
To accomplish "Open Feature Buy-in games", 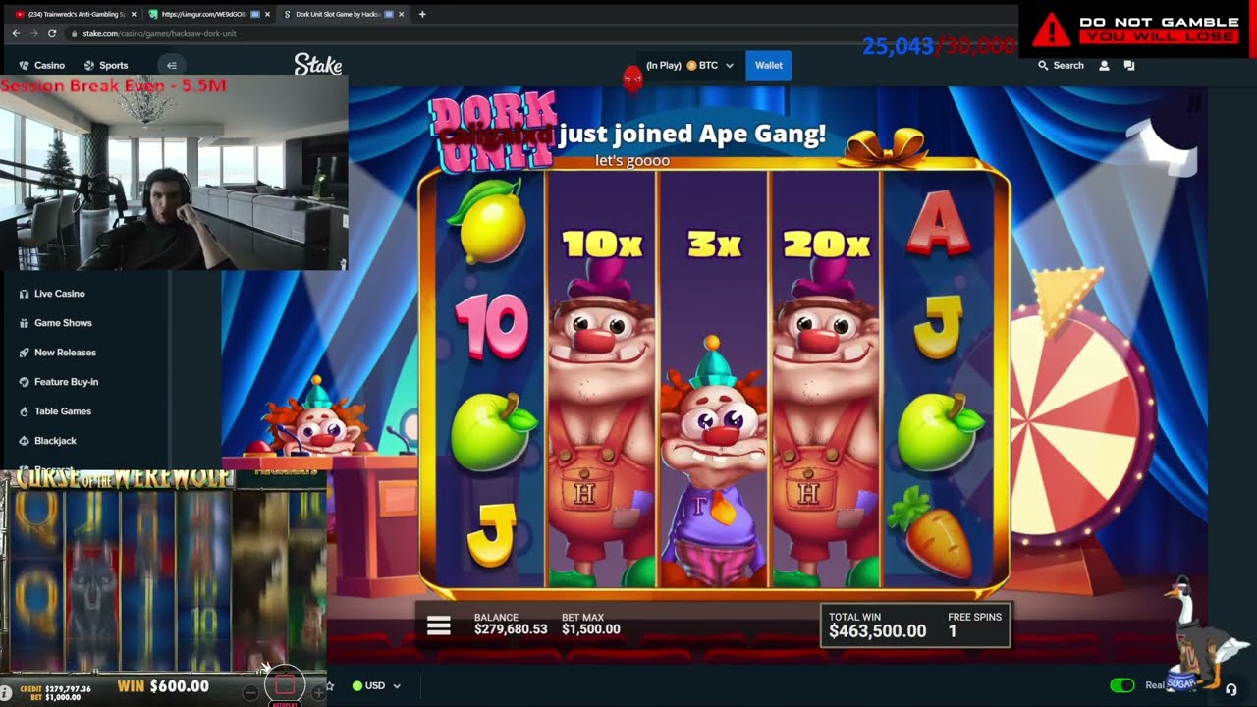I will click(x=66, y=382).
